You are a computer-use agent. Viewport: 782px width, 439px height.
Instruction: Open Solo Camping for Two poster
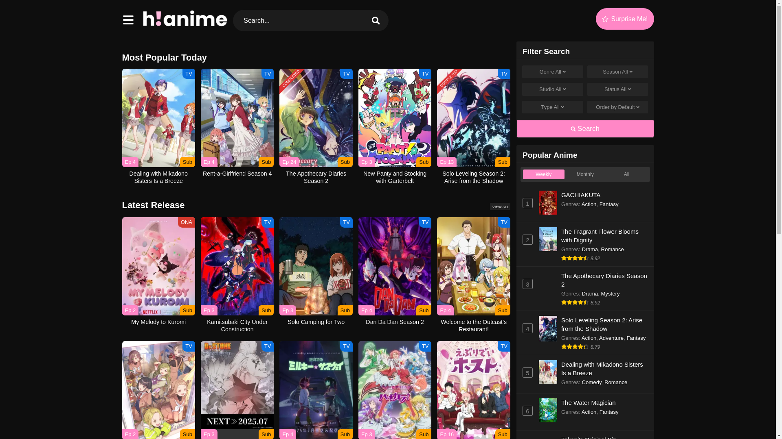point(316,266)
